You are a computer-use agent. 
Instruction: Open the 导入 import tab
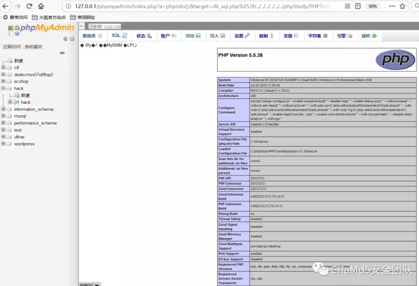[218, 36]
